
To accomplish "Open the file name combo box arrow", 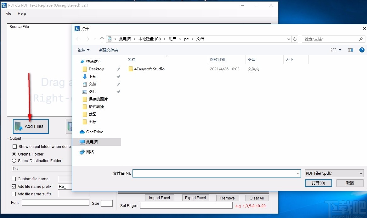I will (x=298, y=173).
